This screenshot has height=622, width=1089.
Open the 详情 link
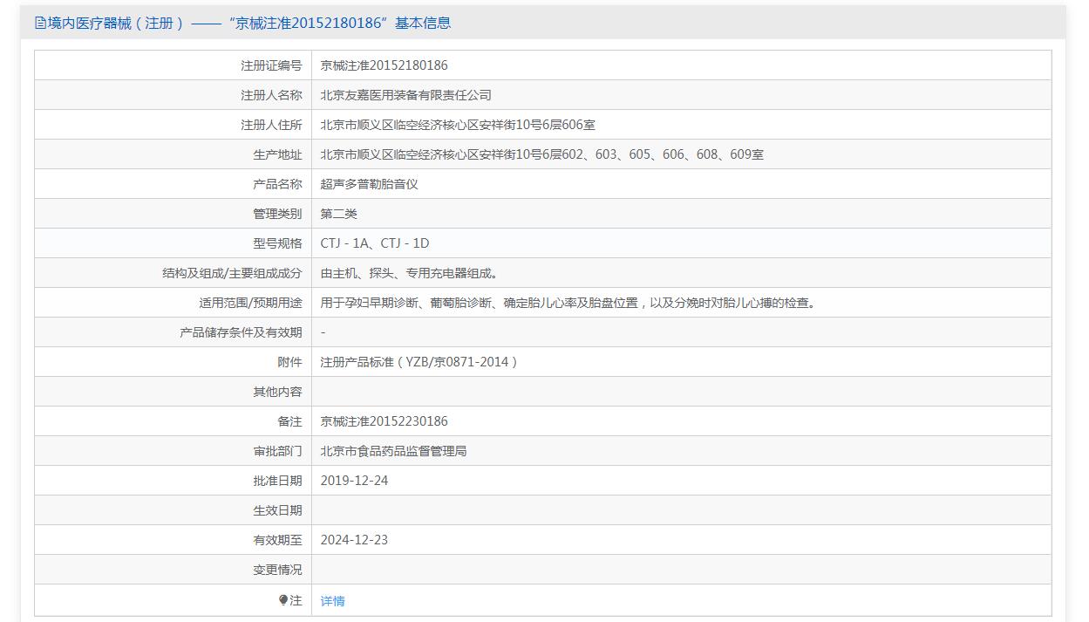tap(332, 601)
